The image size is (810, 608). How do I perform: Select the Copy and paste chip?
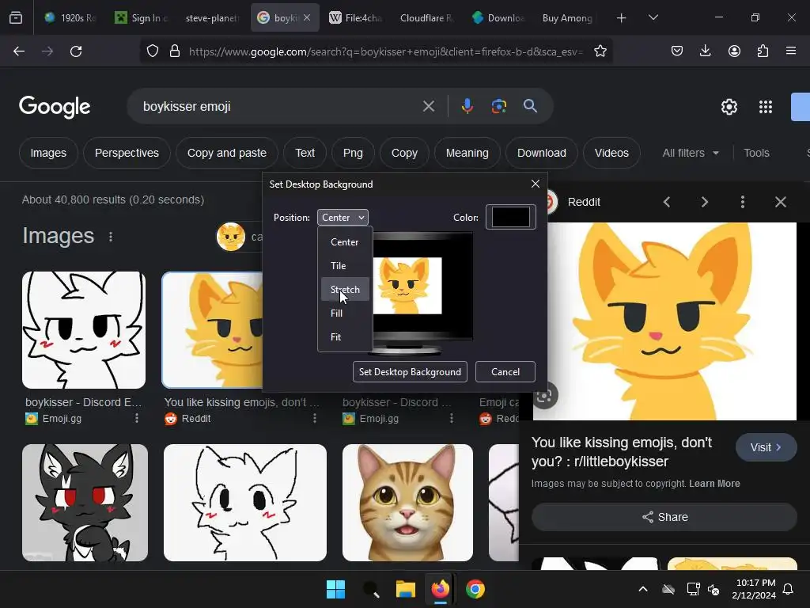click(227, 153)
